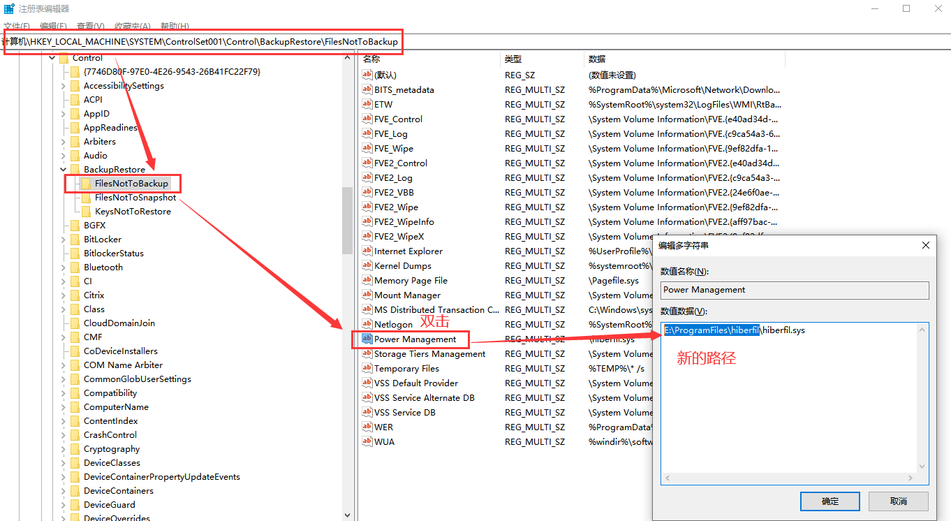Click the VSS Service DB value icon
Image resolution: width=951 pixels, height=521 pixels.
click(x=367, y=412)
